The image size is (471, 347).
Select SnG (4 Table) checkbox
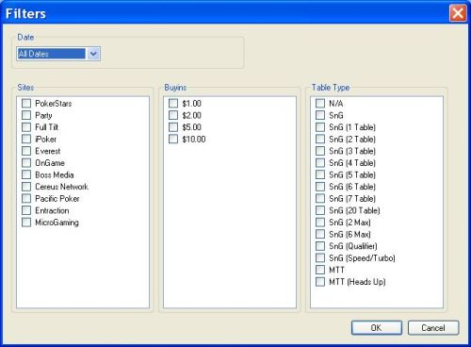tap(320, 163)
